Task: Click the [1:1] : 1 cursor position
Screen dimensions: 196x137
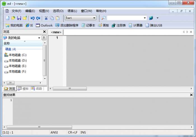Action: pyautogui.click(x=8, y=132)
